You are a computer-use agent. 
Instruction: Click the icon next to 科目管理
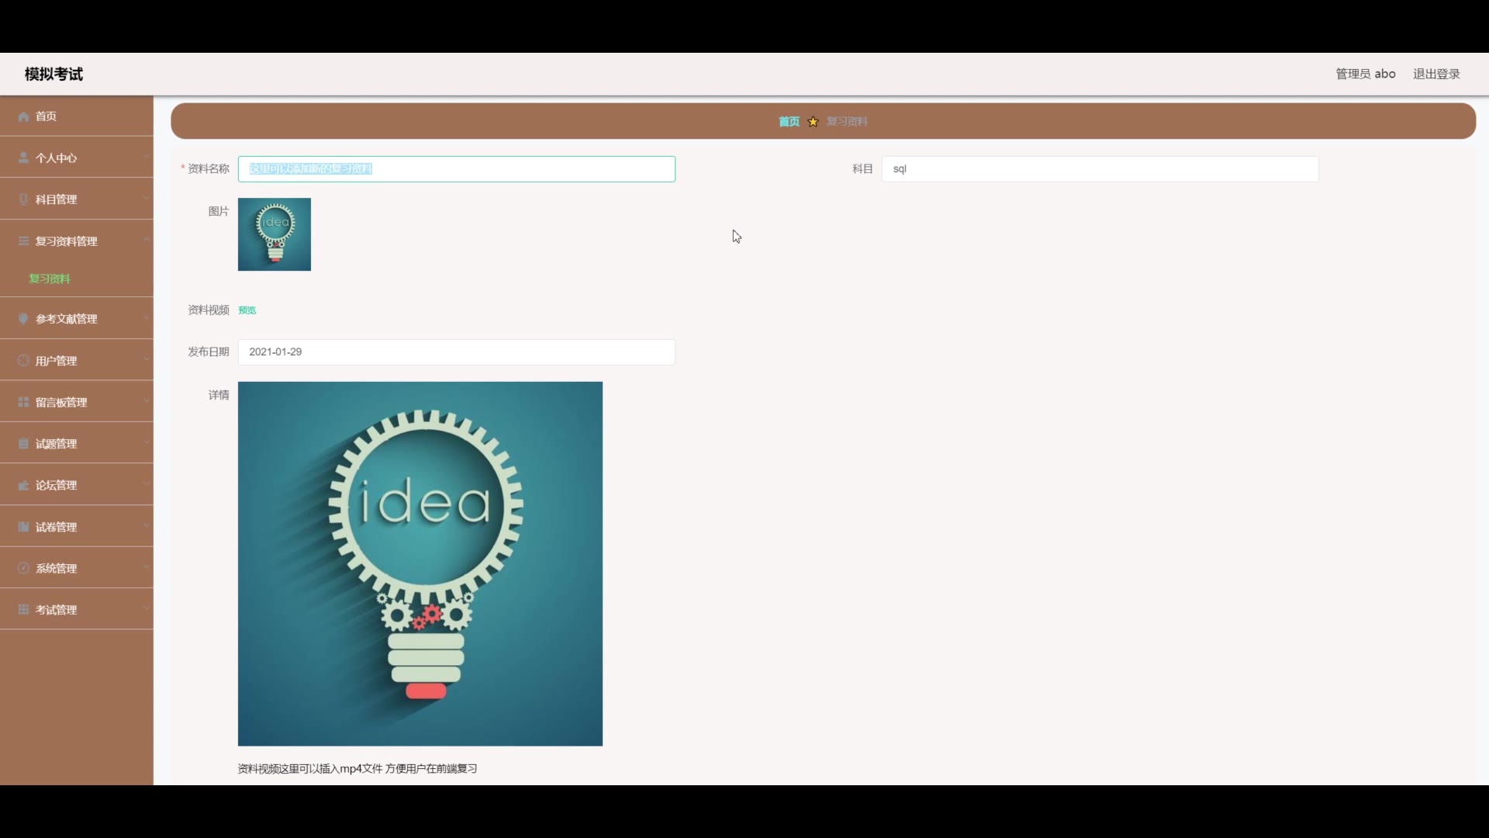click(23, 199)
